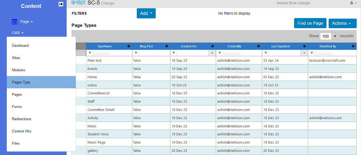Open TypeName column settings gear
The image size is (361, 155).
(x=129, y=46)
